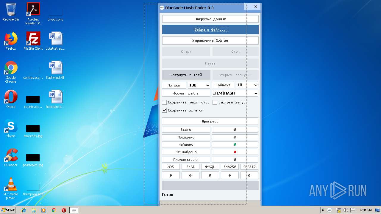Click 'Свернуть в трей' button
This screenshot has height=214, width=381.
point(186,75)
